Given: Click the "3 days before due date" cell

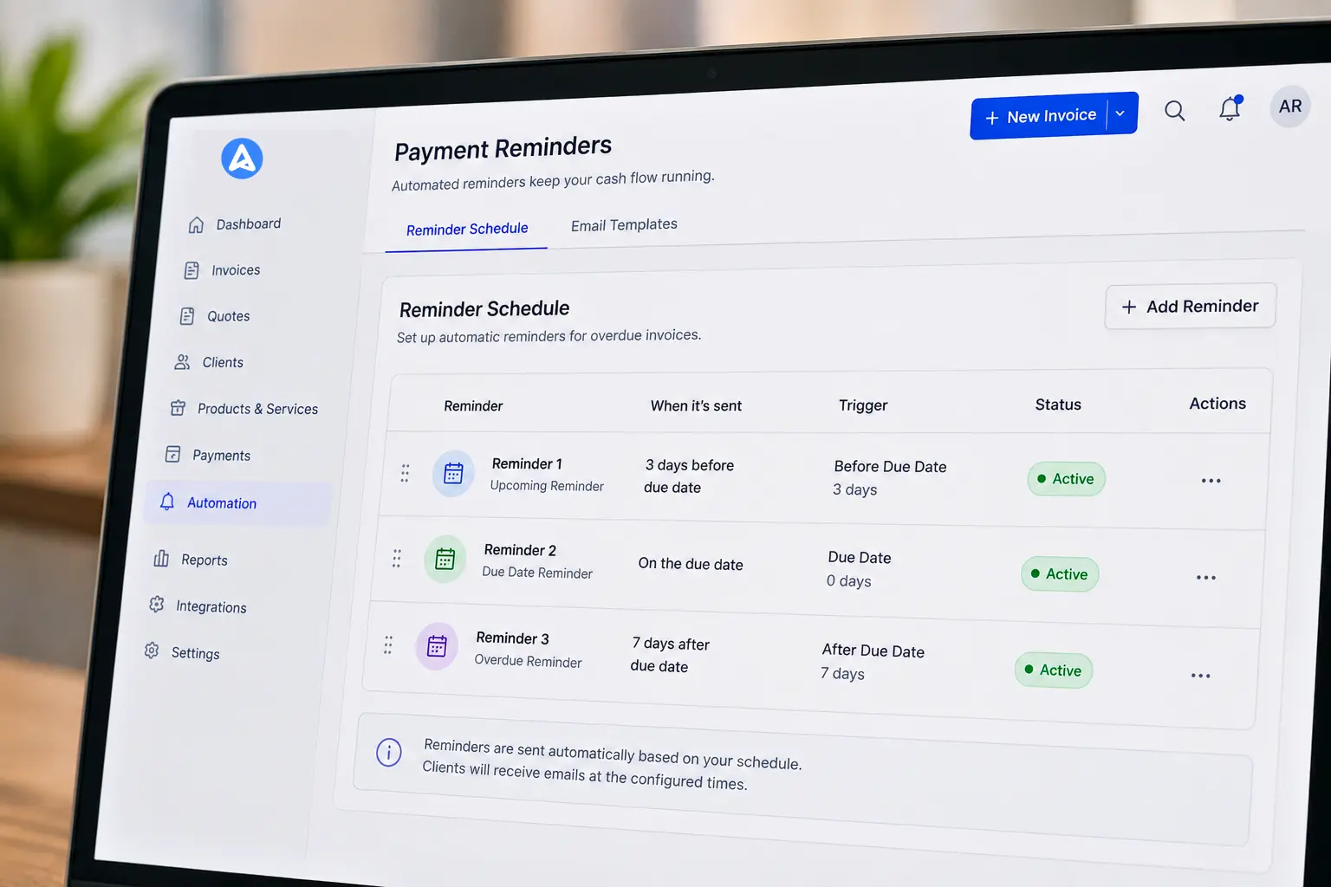Looking at the screenshot, I should click(689, 476).
